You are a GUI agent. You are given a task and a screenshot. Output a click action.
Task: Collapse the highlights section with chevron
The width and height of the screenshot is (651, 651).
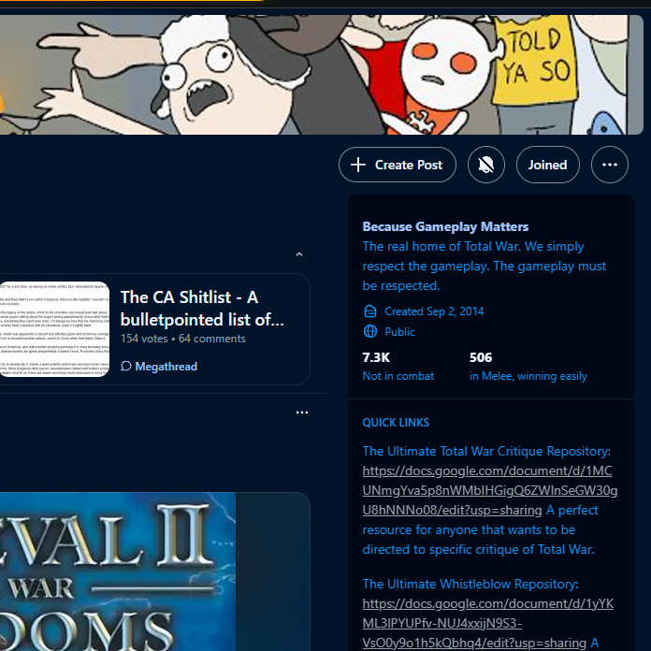coord(299,254)
